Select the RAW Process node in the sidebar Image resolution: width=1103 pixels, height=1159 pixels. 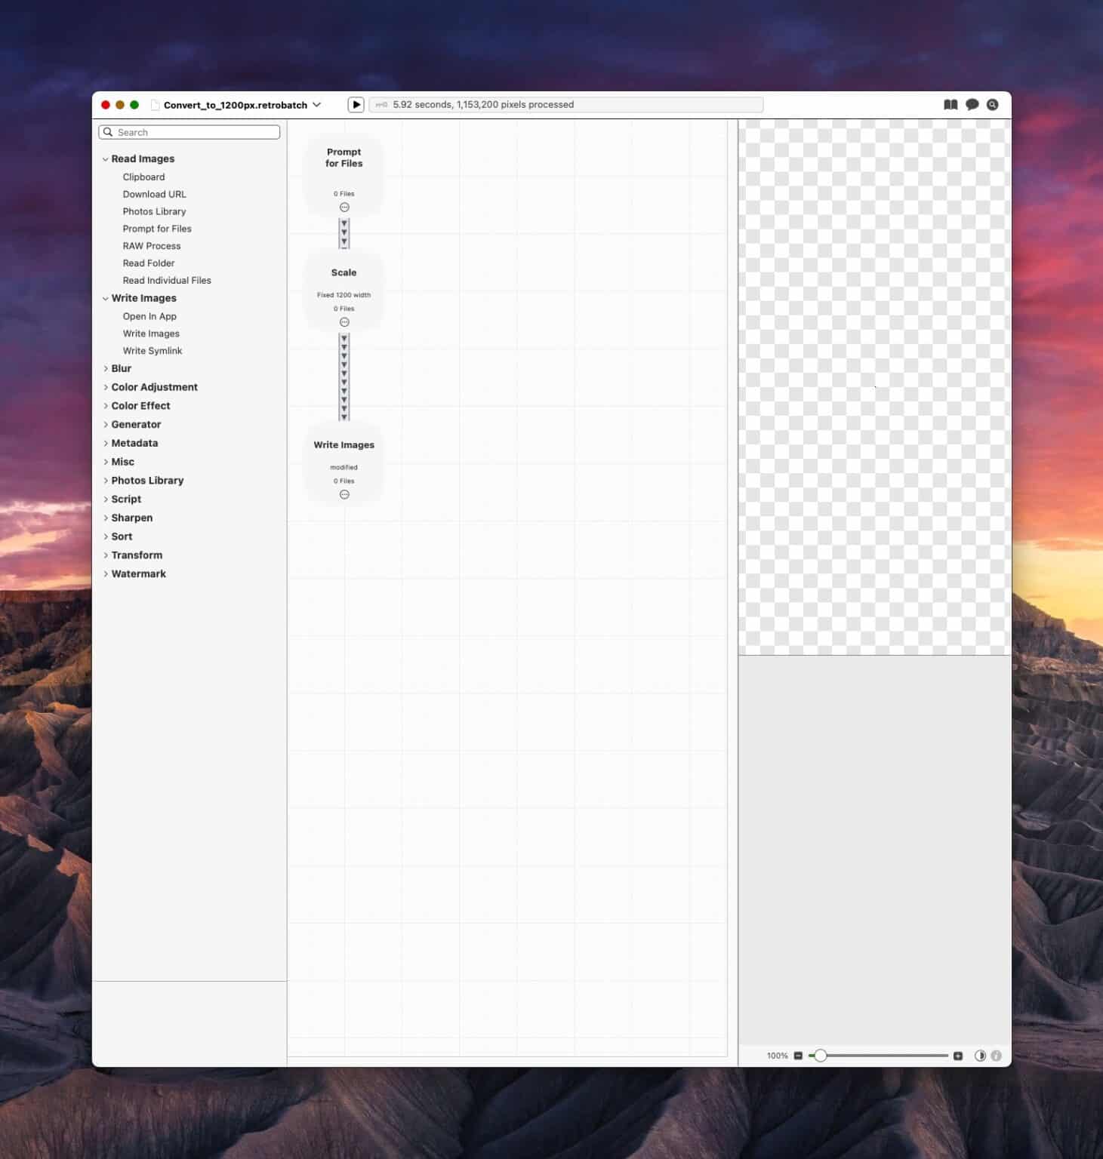(x=152, y=245)
